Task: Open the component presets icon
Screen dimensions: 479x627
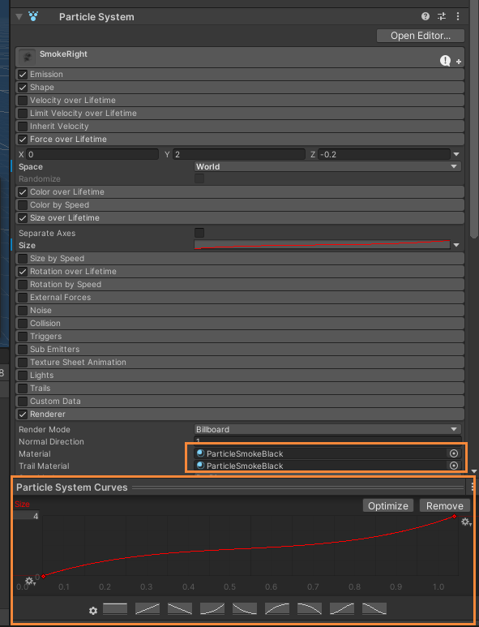Action: 442,16
